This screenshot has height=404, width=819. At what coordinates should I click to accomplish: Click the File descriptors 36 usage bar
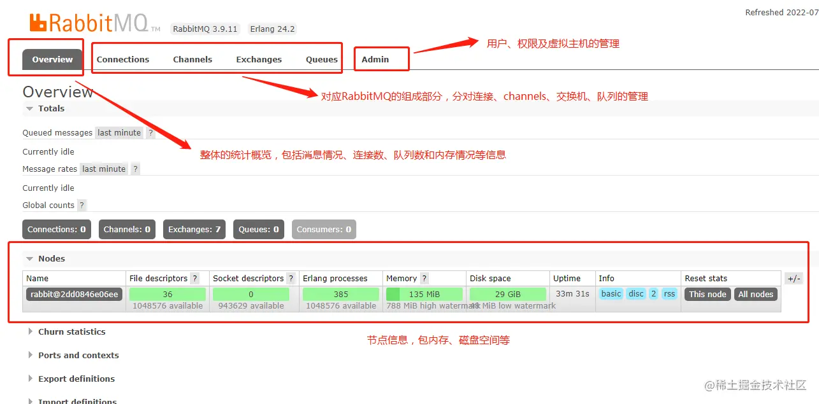(x=168, y=295)
